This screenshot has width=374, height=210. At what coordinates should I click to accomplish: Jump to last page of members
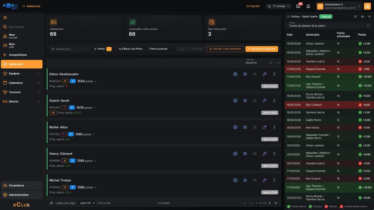(276, 203)
